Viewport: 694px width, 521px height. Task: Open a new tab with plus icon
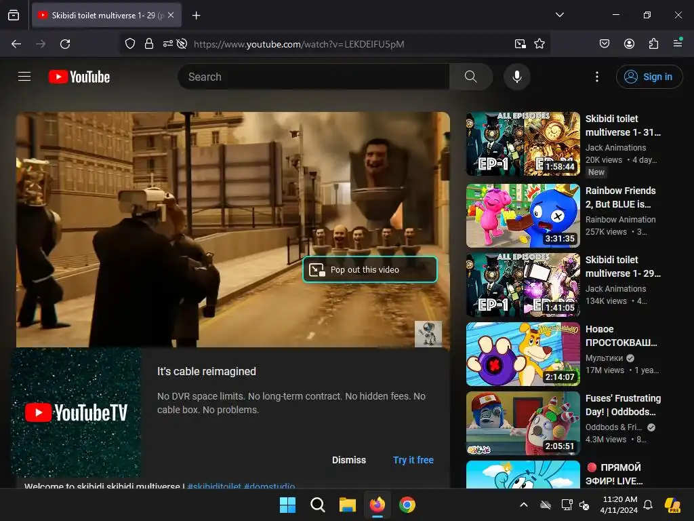click(196, 16)
